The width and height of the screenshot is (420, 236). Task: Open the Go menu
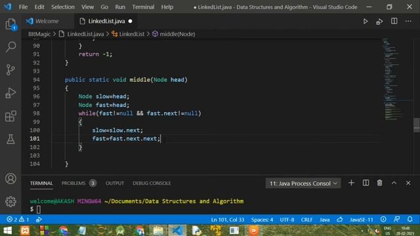pyautogui.click(x=104, y=7)
